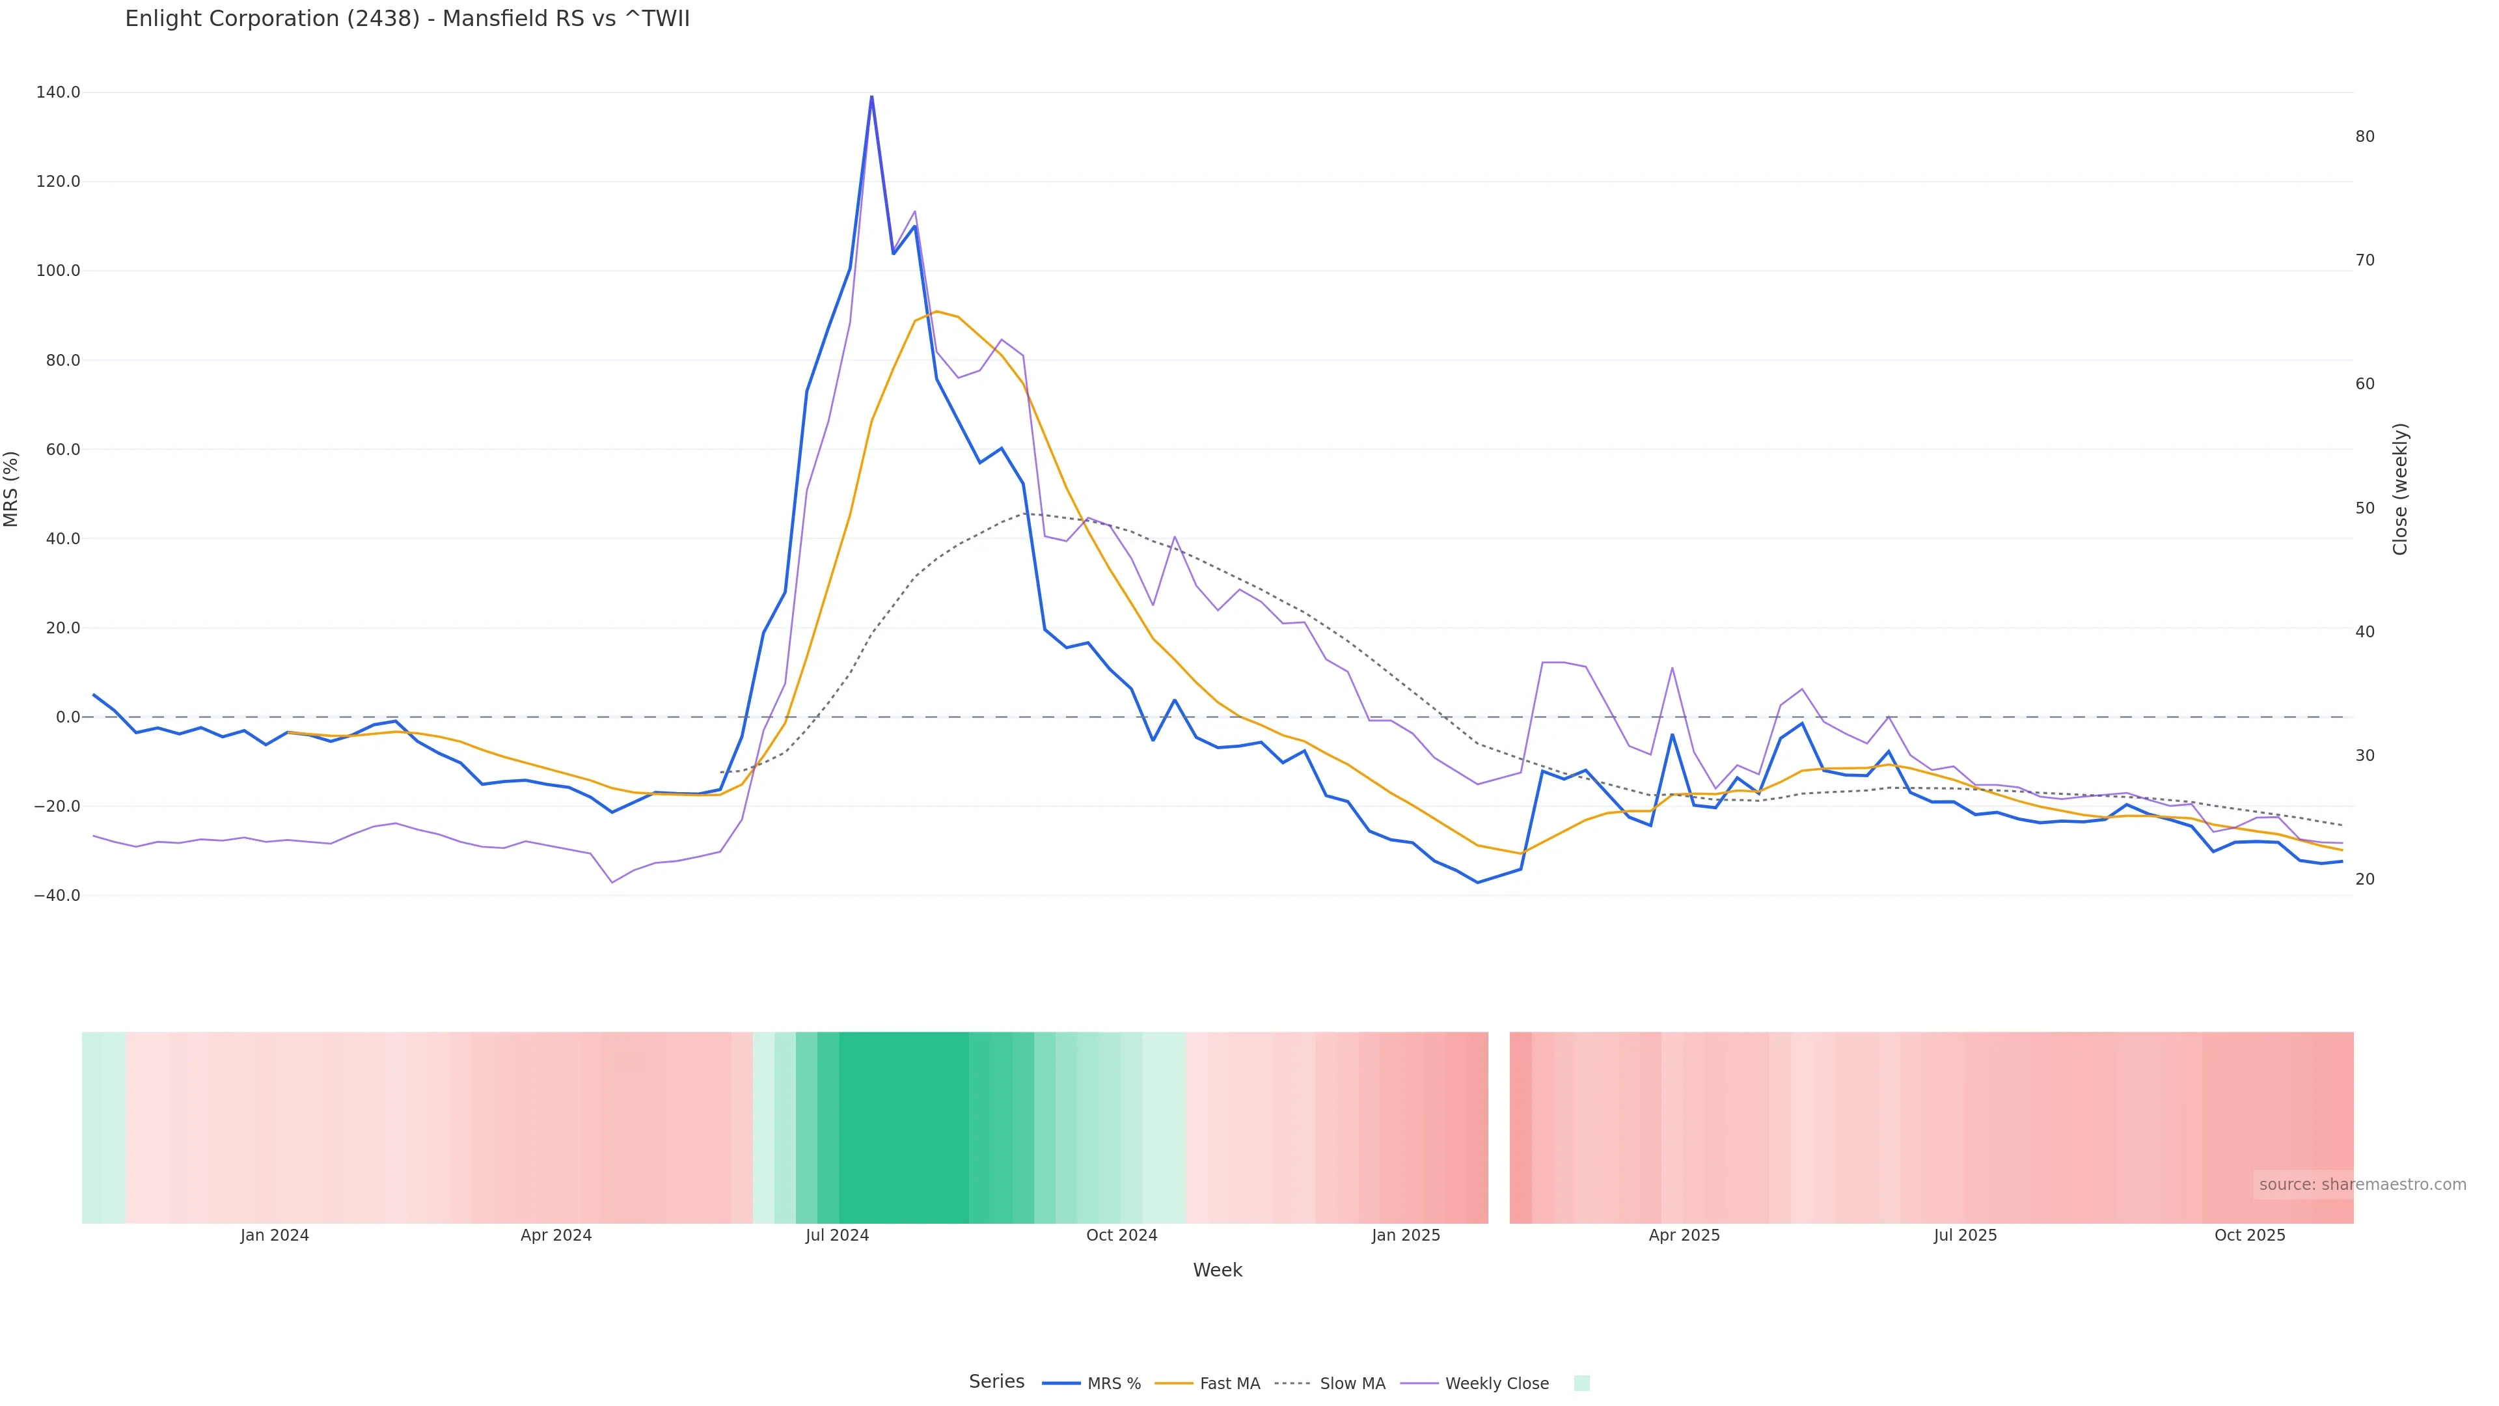Click the purple Weekly Close legend line icon
This screenshot has height=1406, width=2499.
pyautogui.click(x=1419, y=1383)
